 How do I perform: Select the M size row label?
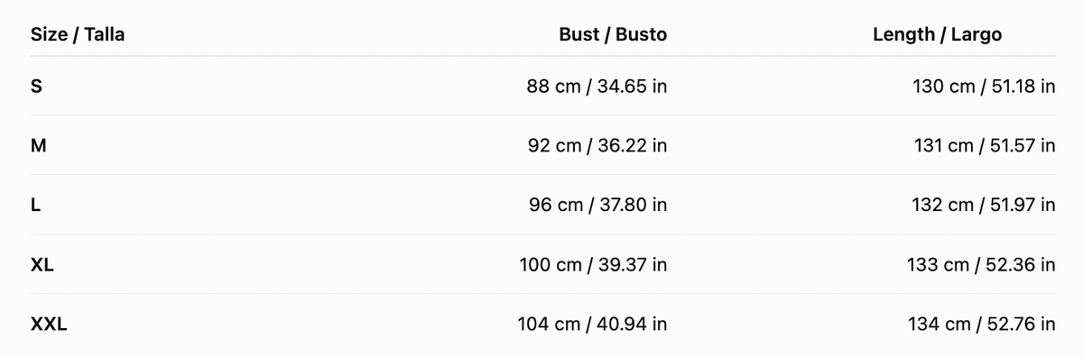[x=39, y=146]
